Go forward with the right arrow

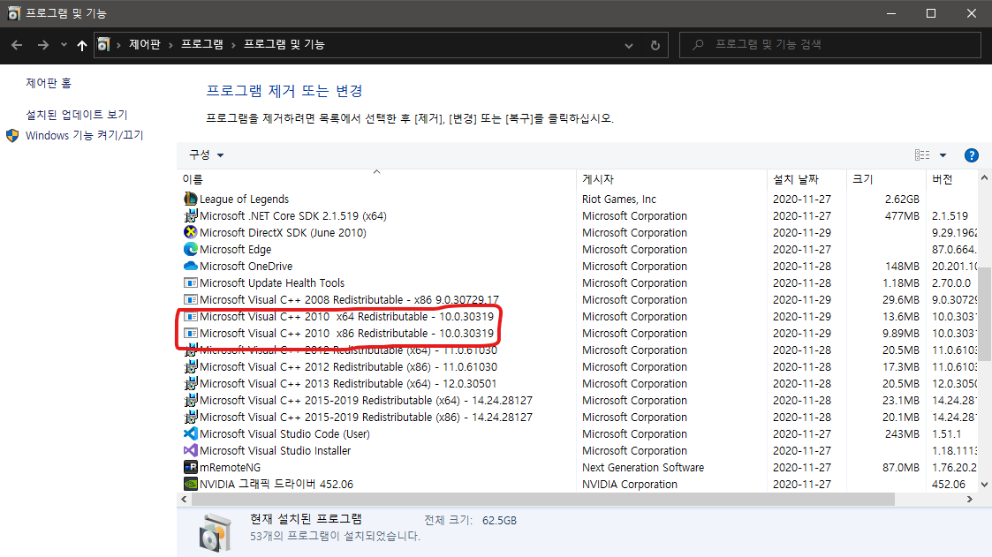tap(43, 45)
